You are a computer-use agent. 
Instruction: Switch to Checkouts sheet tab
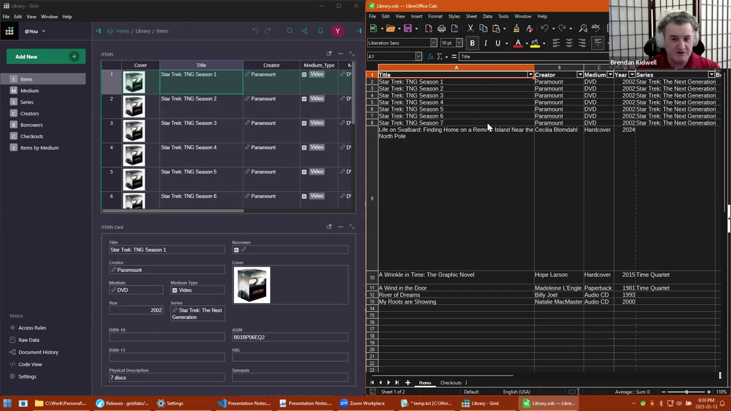[451, 382]
